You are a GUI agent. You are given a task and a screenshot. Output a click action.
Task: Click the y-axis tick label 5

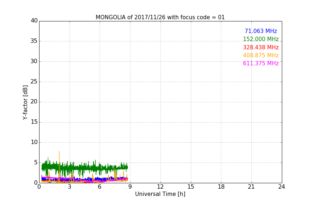point(36,163)
